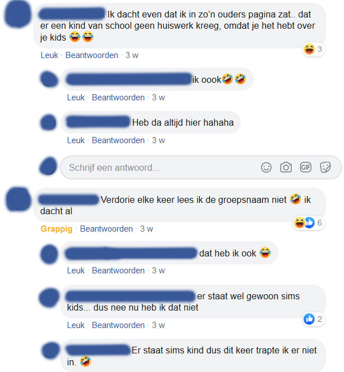344x372 pixels.
Task: Like the 'Heb da altijd hier' reply
Action: pos(76,140)
